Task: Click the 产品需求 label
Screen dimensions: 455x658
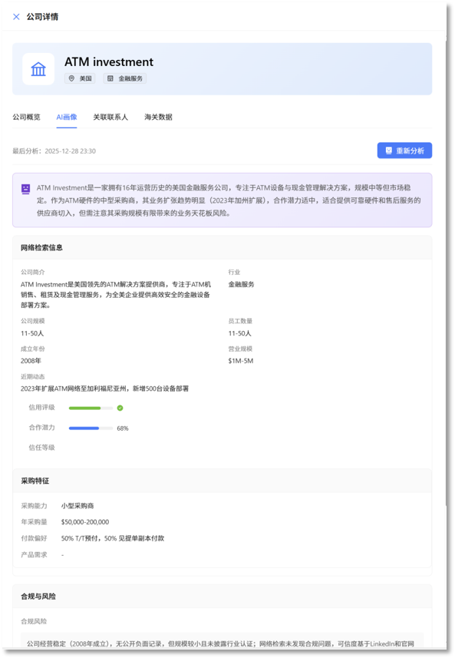Action: 34,555
